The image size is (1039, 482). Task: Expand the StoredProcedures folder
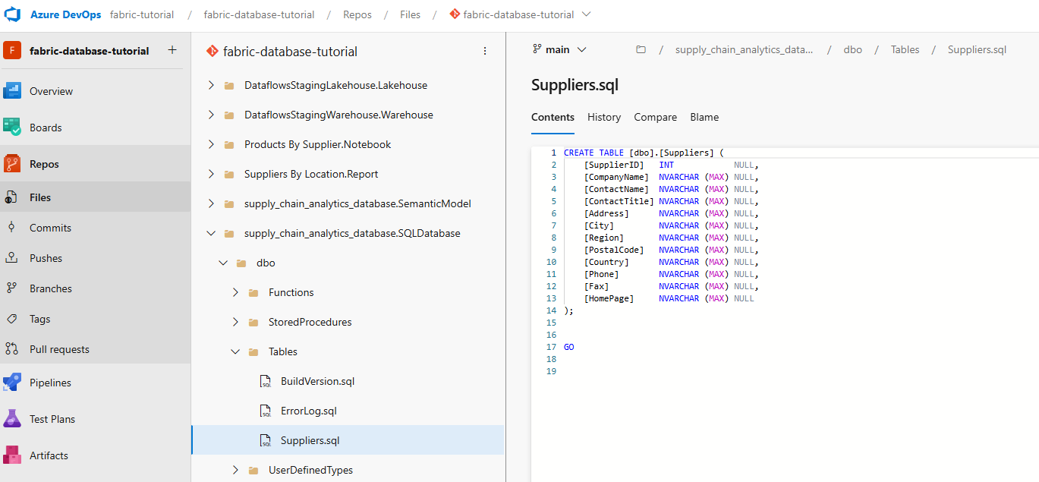[x=235, y=322]
